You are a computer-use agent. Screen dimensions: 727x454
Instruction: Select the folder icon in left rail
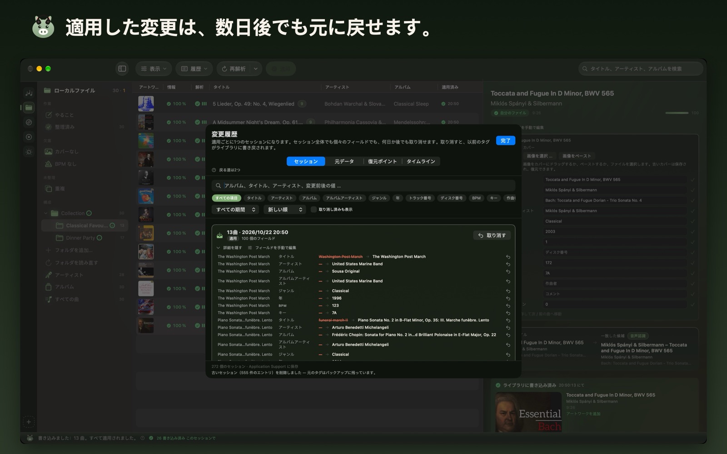click(x=29, y=108)
